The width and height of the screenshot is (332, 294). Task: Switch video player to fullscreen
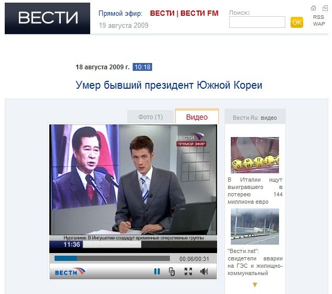[x=188, y=271]
